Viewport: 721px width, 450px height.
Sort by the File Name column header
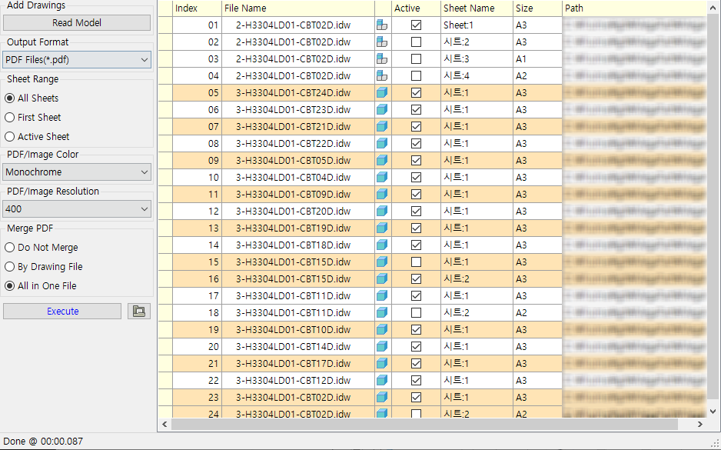[297, 8]
